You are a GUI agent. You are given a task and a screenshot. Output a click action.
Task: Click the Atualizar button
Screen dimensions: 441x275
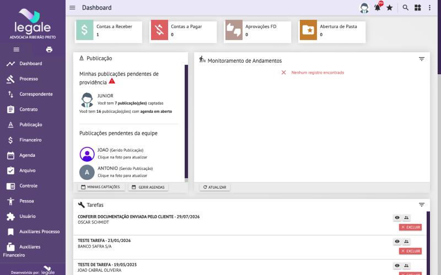pyautogui.click(x=215, y=187)
